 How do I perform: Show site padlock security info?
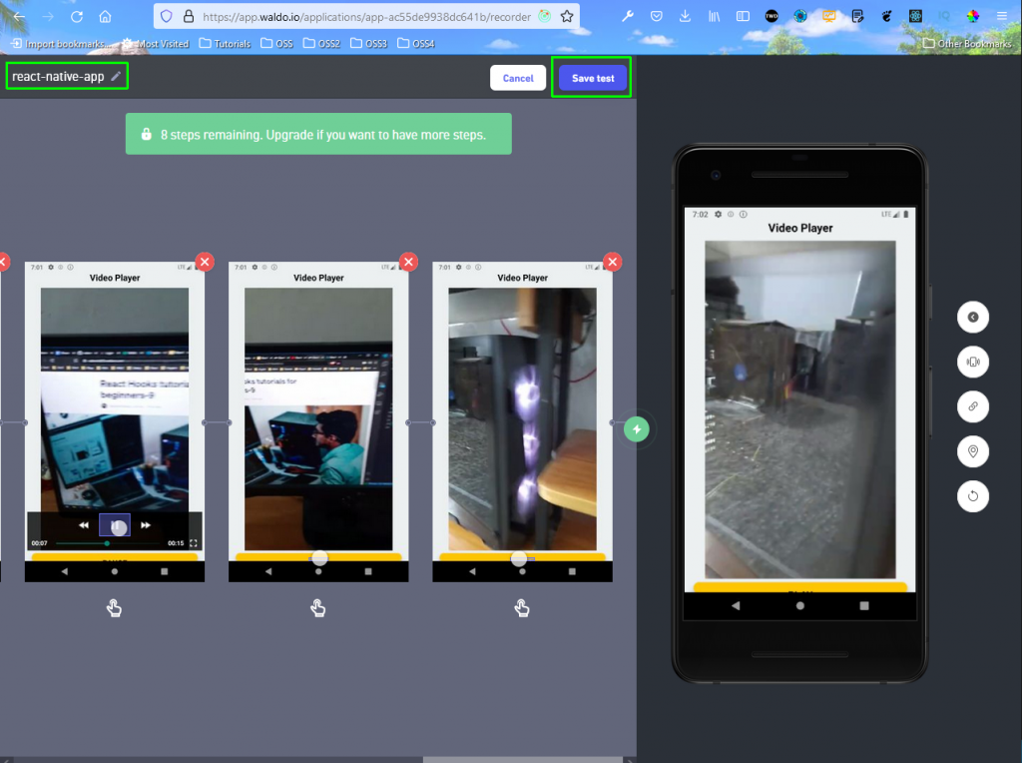(x=189, y=16)
